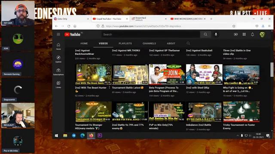This screenshot has width=275, height=154.
Task: Show hidden system tray icons
Action: 238,136
